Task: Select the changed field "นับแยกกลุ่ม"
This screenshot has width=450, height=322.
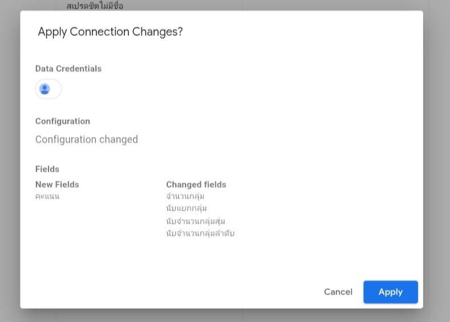Action: 186,208
